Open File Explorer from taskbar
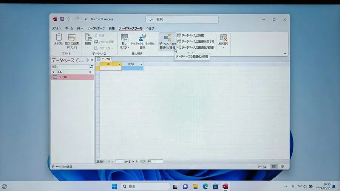 click(x=195, y=186)
